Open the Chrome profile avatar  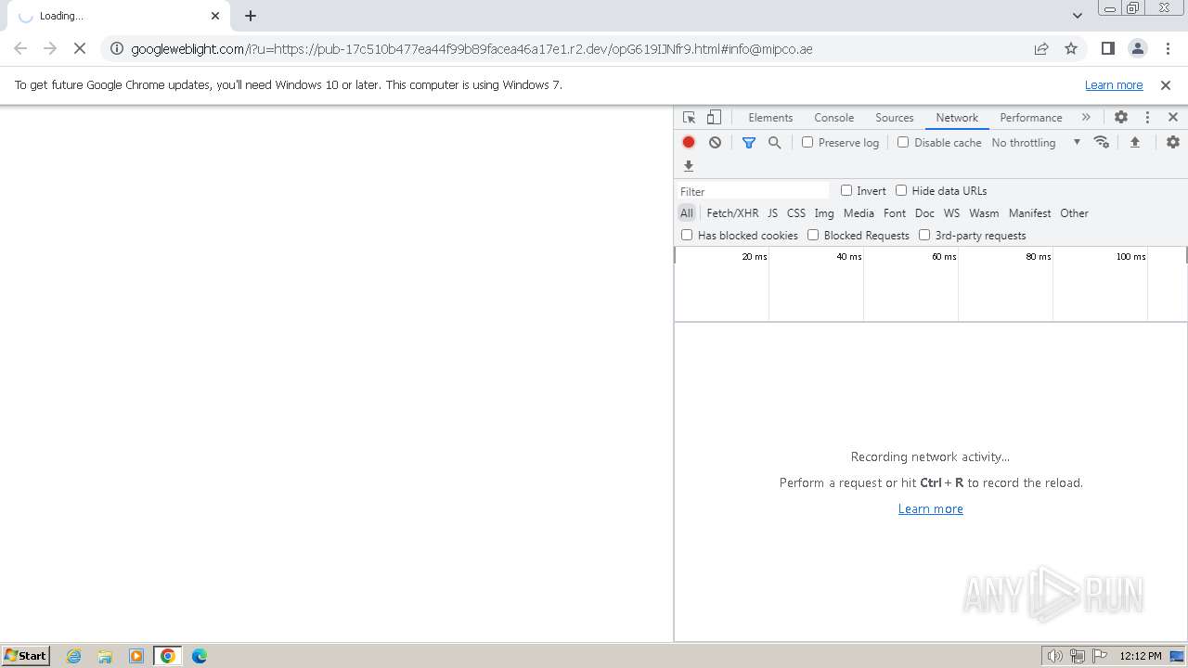[1137, 49]
